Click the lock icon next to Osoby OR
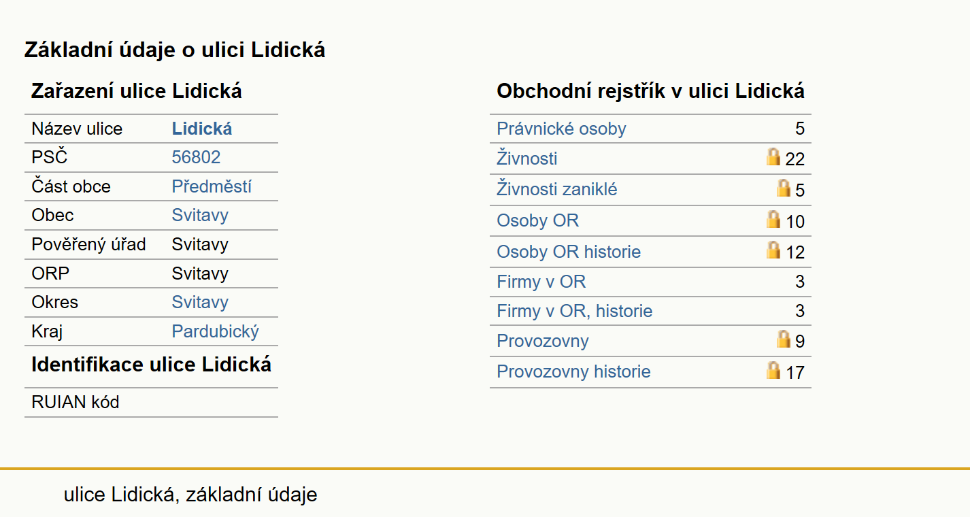Viewport: 970px width, 517px height. click(773, 219)
